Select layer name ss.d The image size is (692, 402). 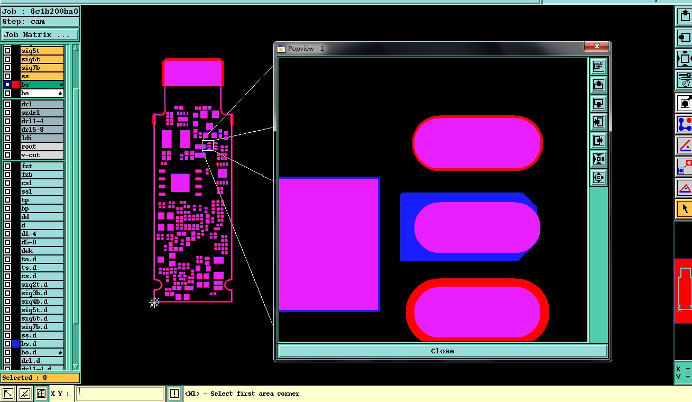tap(42, 335)
